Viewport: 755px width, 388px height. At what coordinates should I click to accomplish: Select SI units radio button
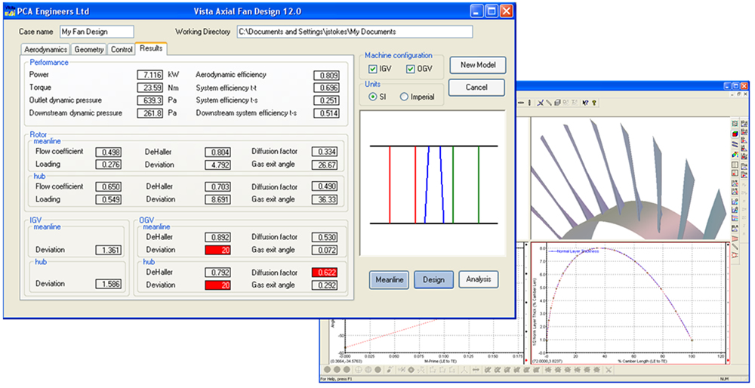[372, 97]
